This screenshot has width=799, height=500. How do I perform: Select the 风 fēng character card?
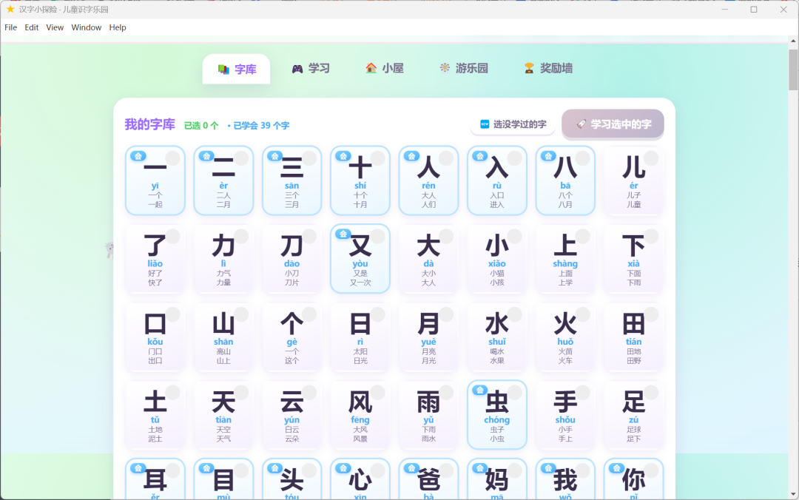pos(360,415)
